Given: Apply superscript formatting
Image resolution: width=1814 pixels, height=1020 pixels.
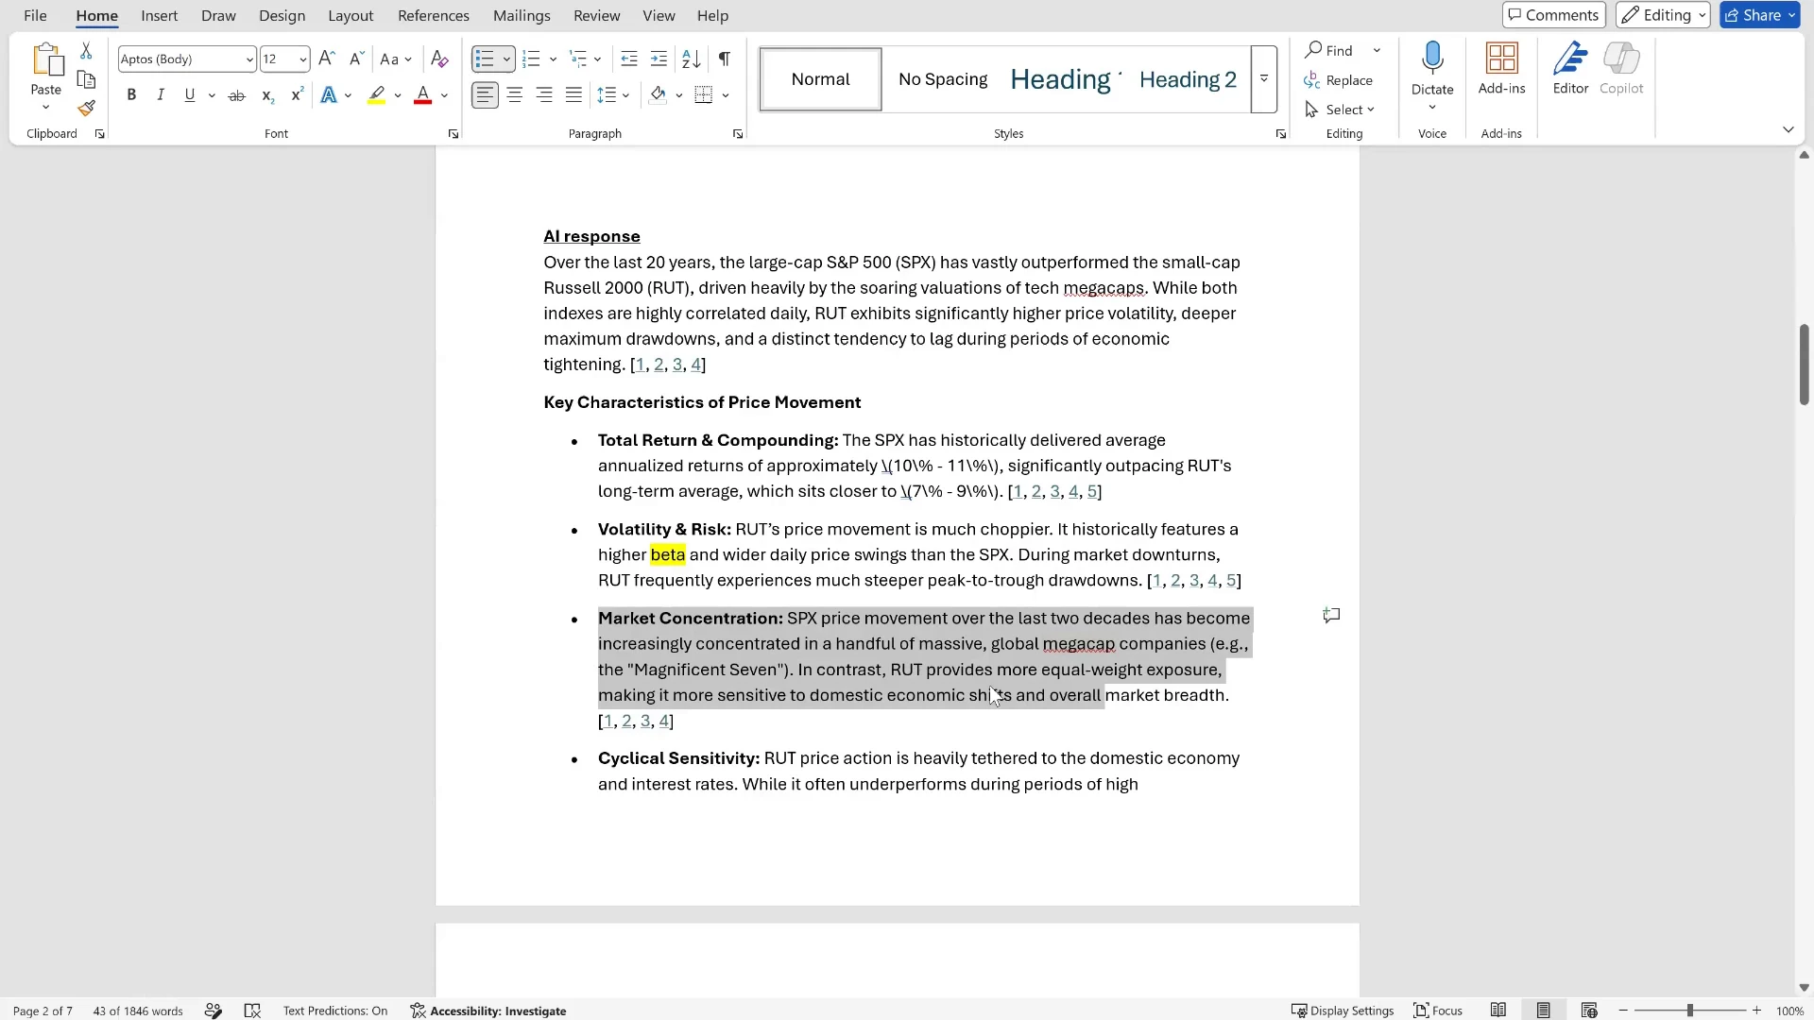Looking at the screenshot, I should tap(297, 95).
